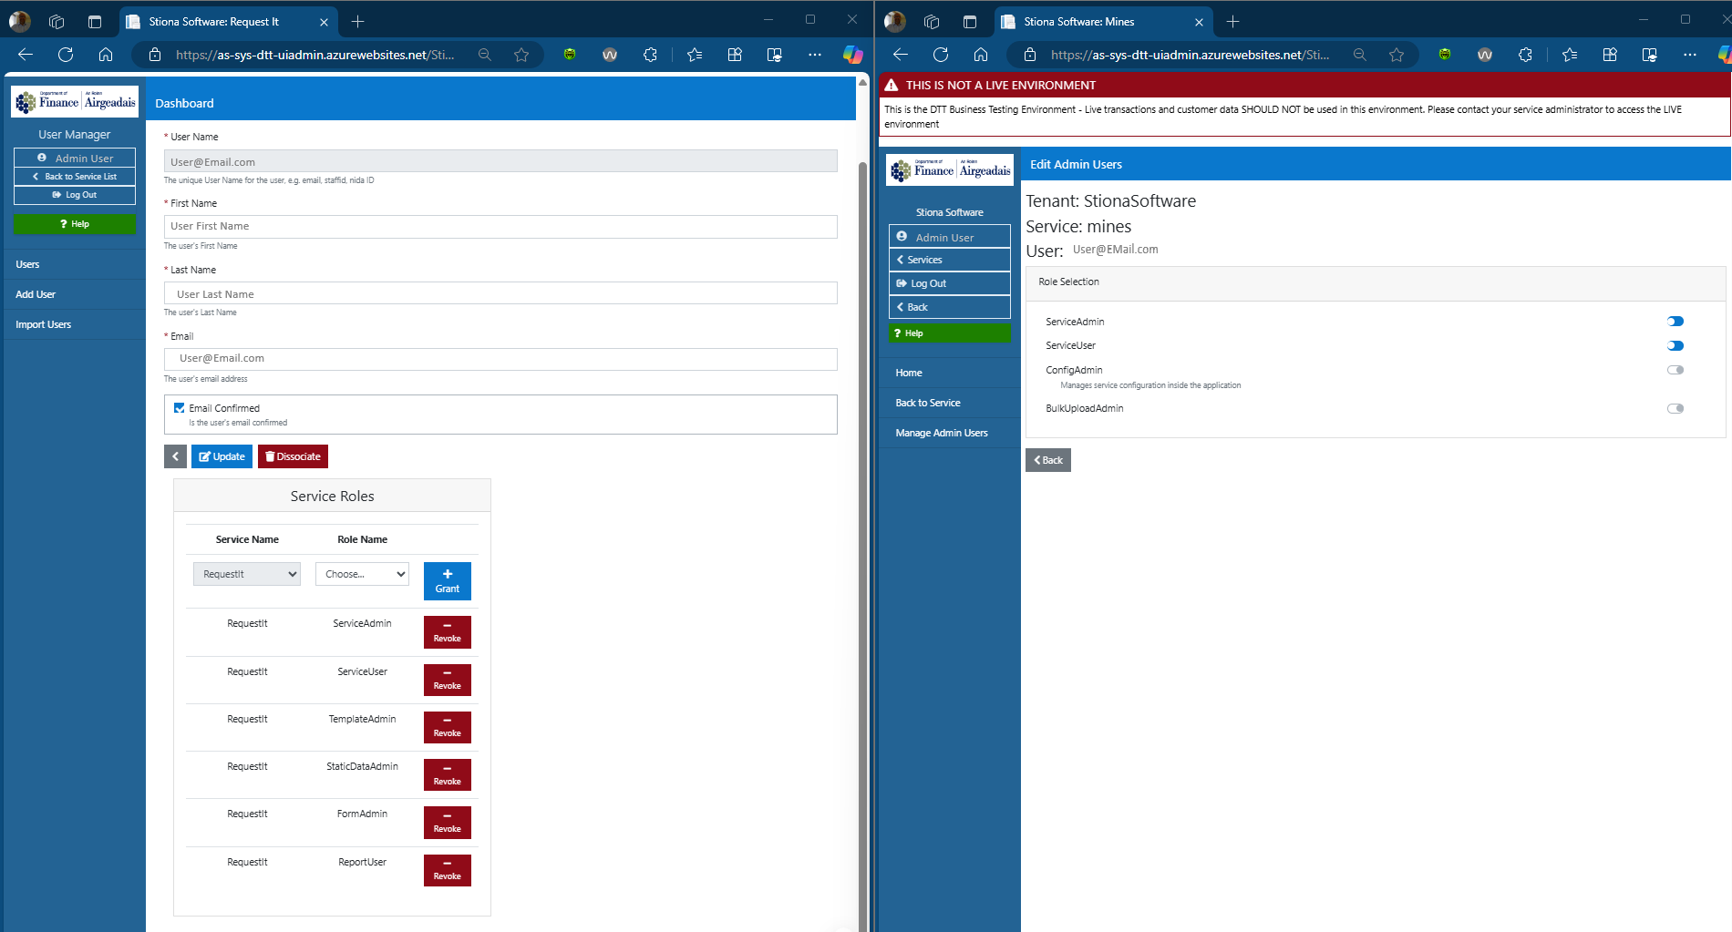
Task: Click profile avatar in left browser
Action: tap(19, 21)
